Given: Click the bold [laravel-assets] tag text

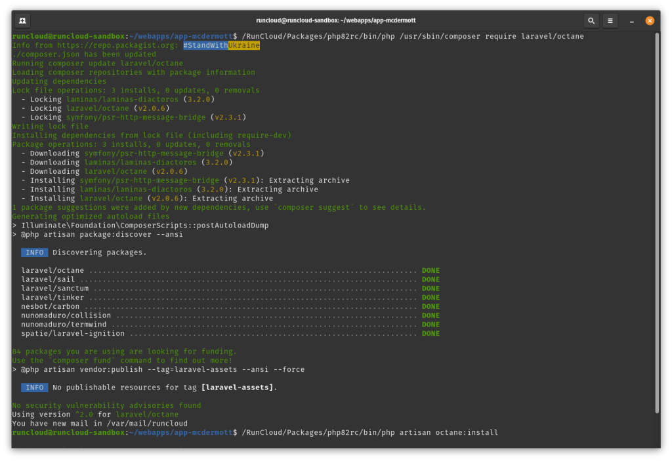Looking at the screenshot, I should (237, 388).
